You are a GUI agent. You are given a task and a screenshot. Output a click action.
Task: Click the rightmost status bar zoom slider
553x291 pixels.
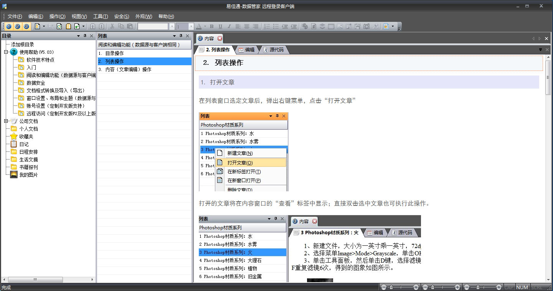click(482, 287)
